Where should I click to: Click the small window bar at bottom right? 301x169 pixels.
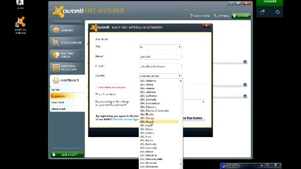click(251, 166)
